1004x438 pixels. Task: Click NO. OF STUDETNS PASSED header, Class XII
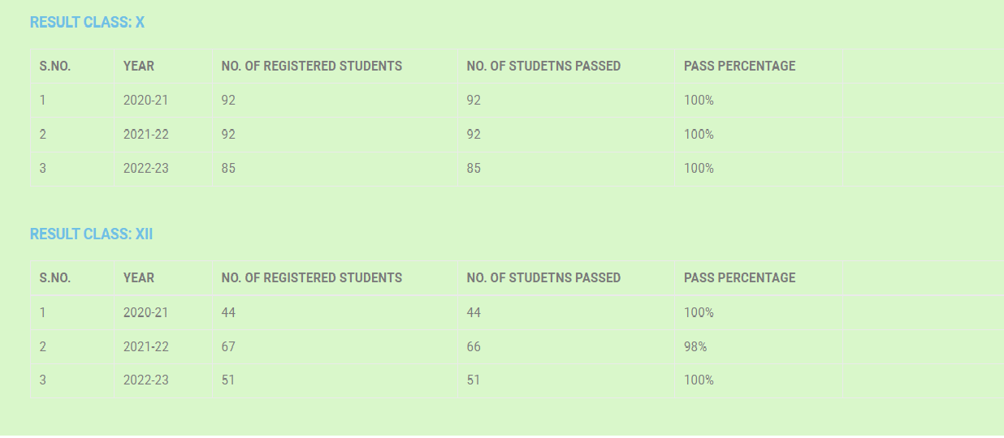543,277
